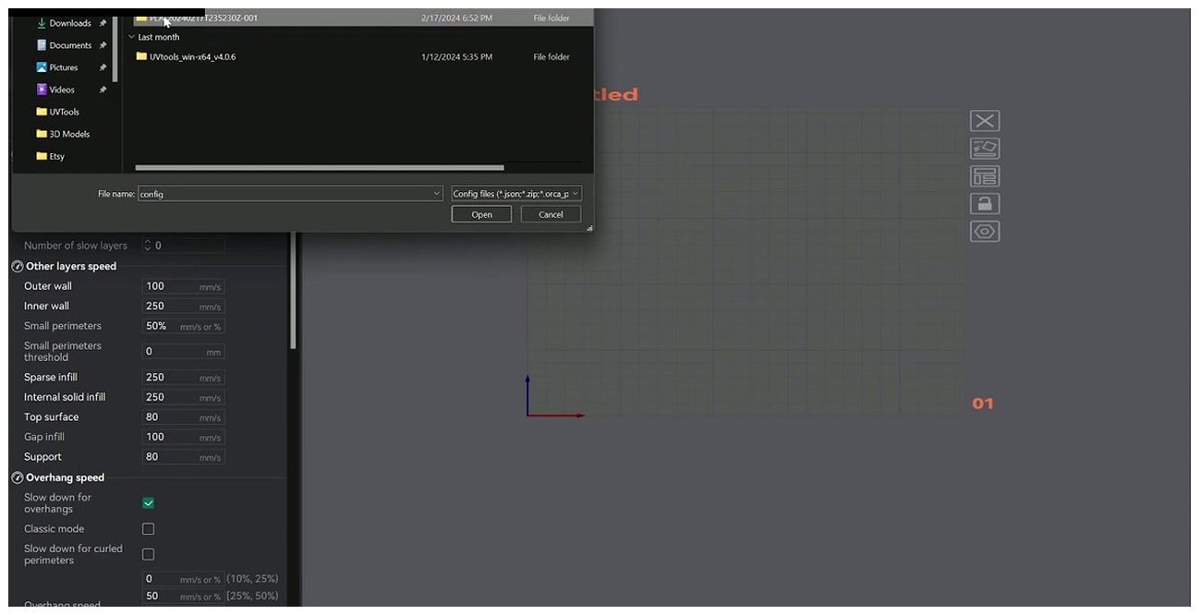Select the Pictures icon in dialog sidebar
The height and width of the screenshot is (615, 1199).
click(x=42, y=67)
